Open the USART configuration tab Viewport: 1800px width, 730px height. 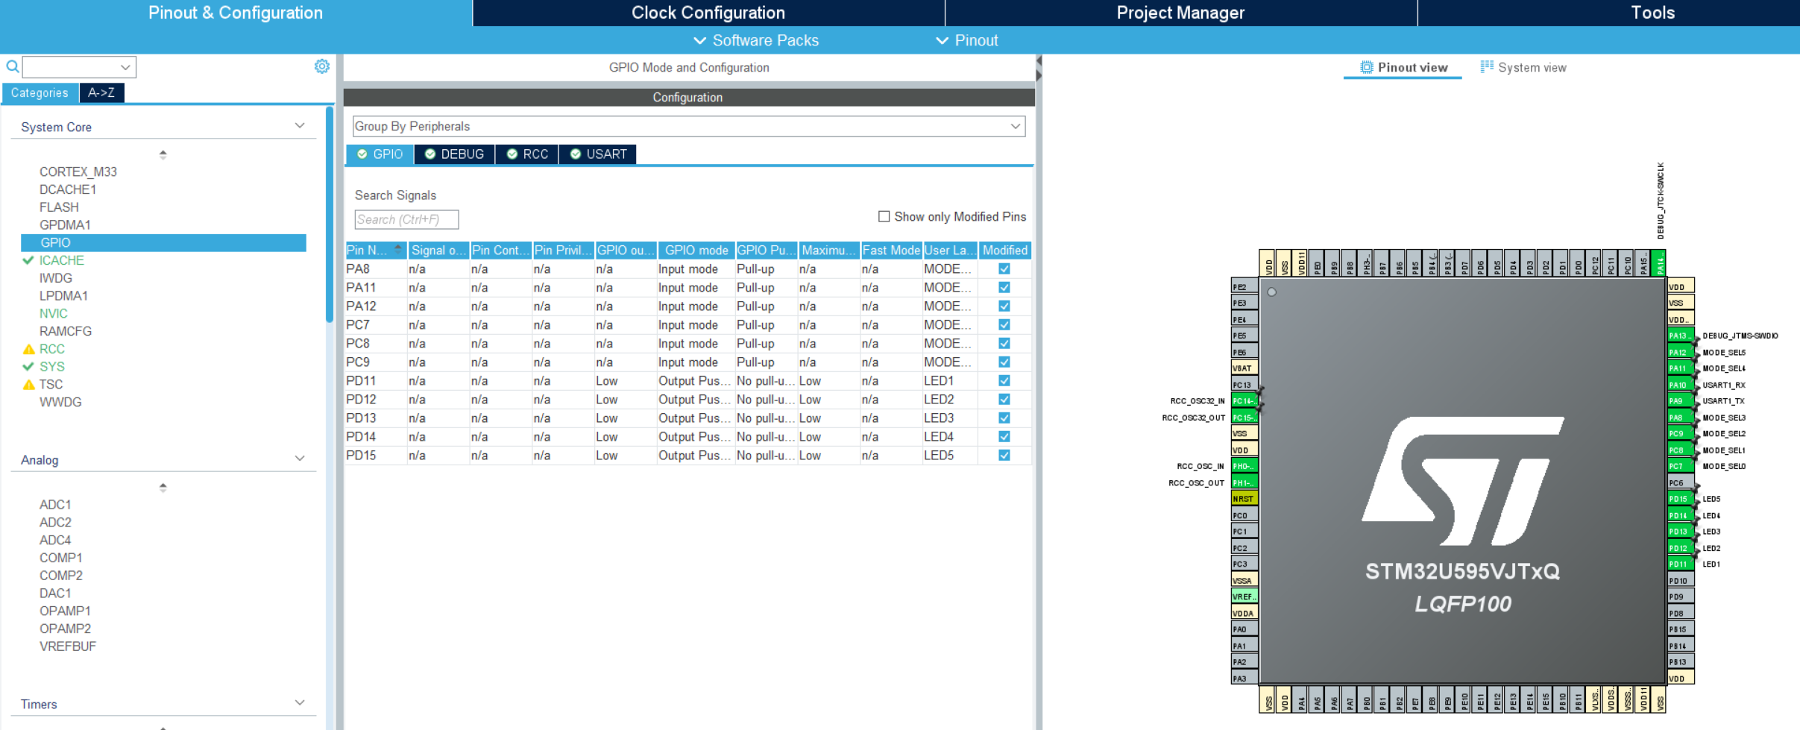(x=598, y=154)
